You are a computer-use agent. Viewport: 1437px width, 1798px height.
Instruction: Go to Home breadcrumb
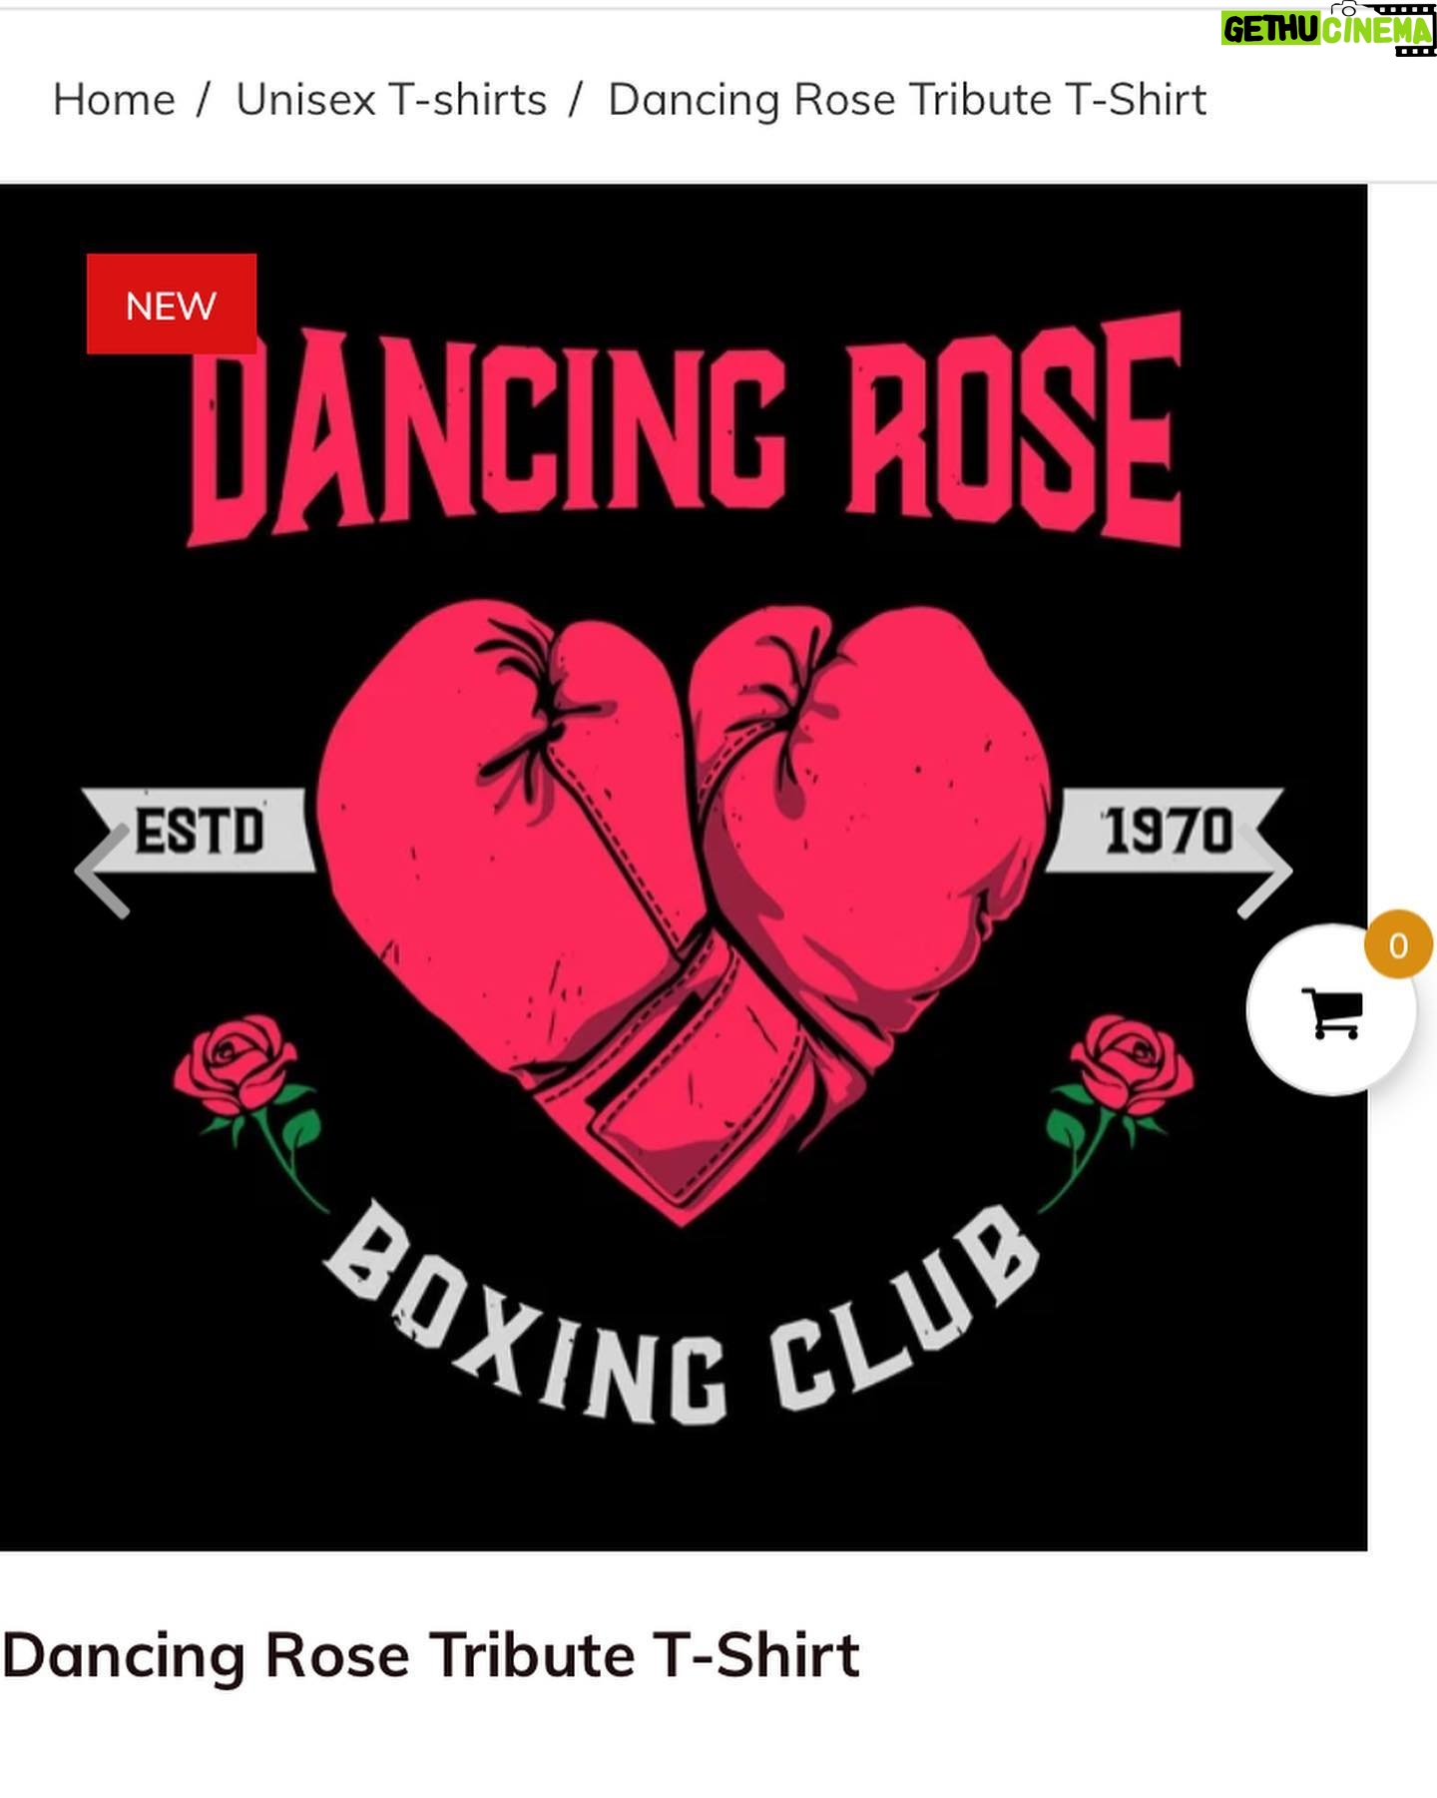click(114, 100)
